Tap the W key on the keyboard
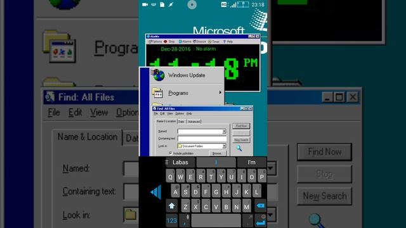 (180, 177)
